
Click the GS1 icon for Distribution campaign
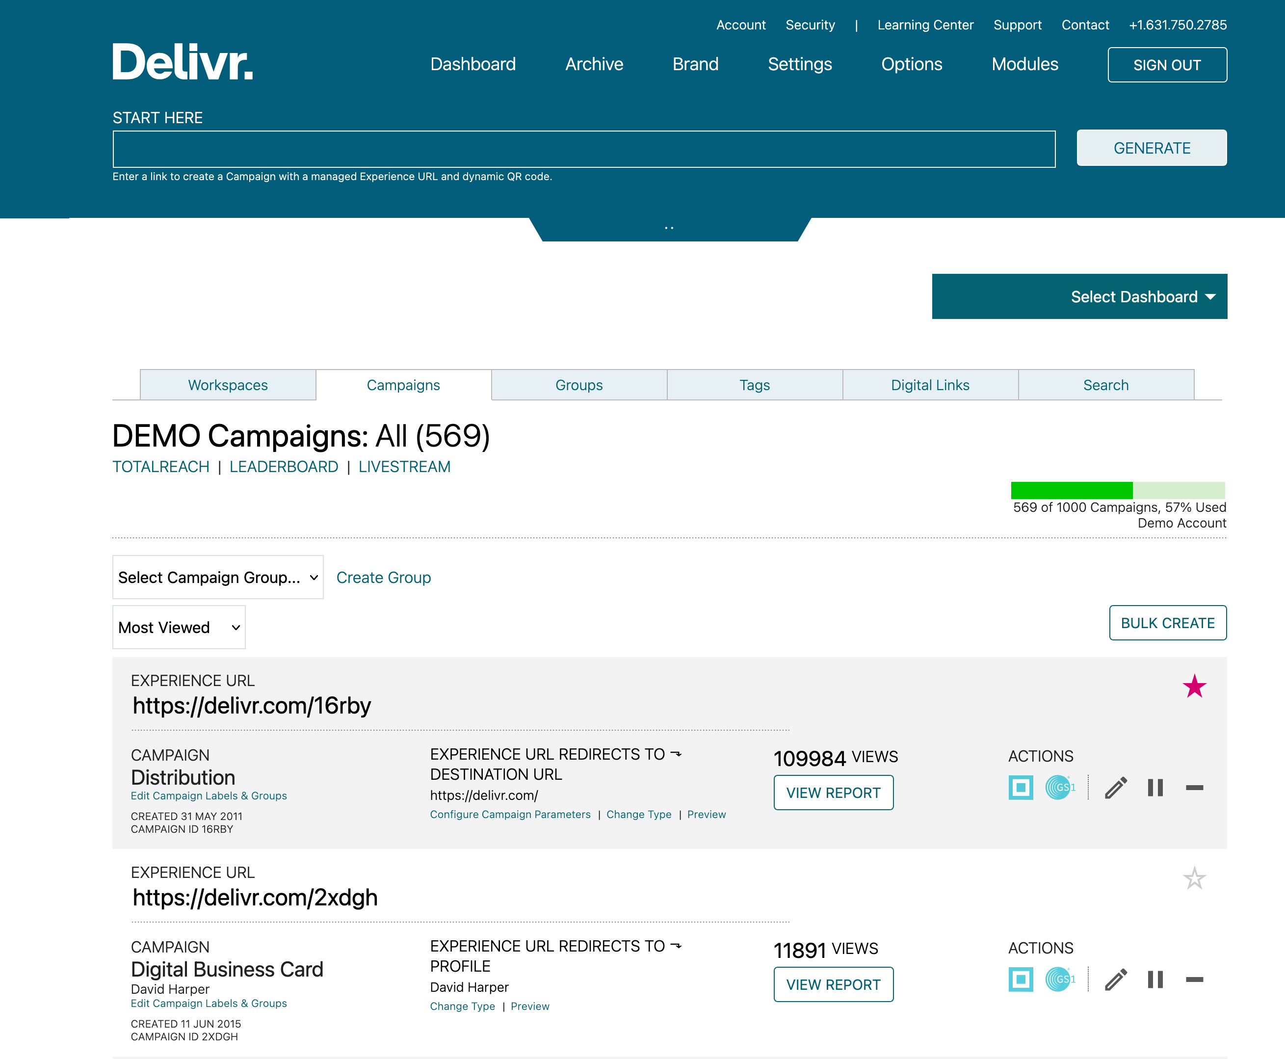click(x=1059, y=788)
